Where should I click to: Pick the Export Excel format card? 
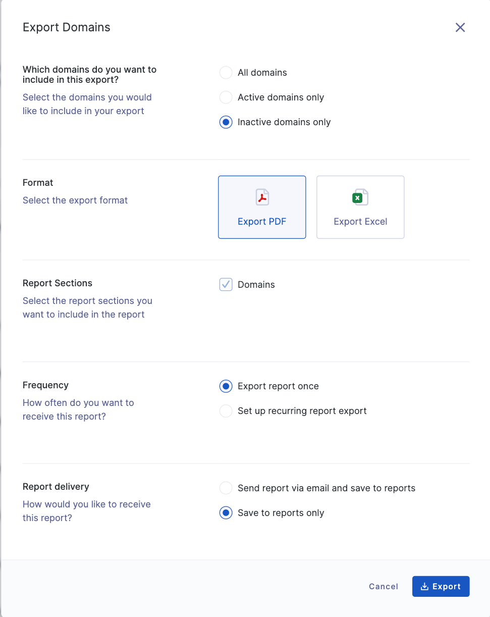coord(360,207)
